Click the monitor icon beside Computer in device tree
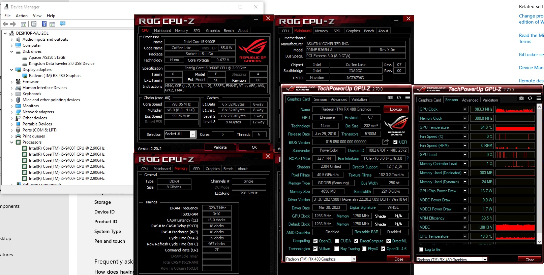544x275 pixels. coord(18,45)
